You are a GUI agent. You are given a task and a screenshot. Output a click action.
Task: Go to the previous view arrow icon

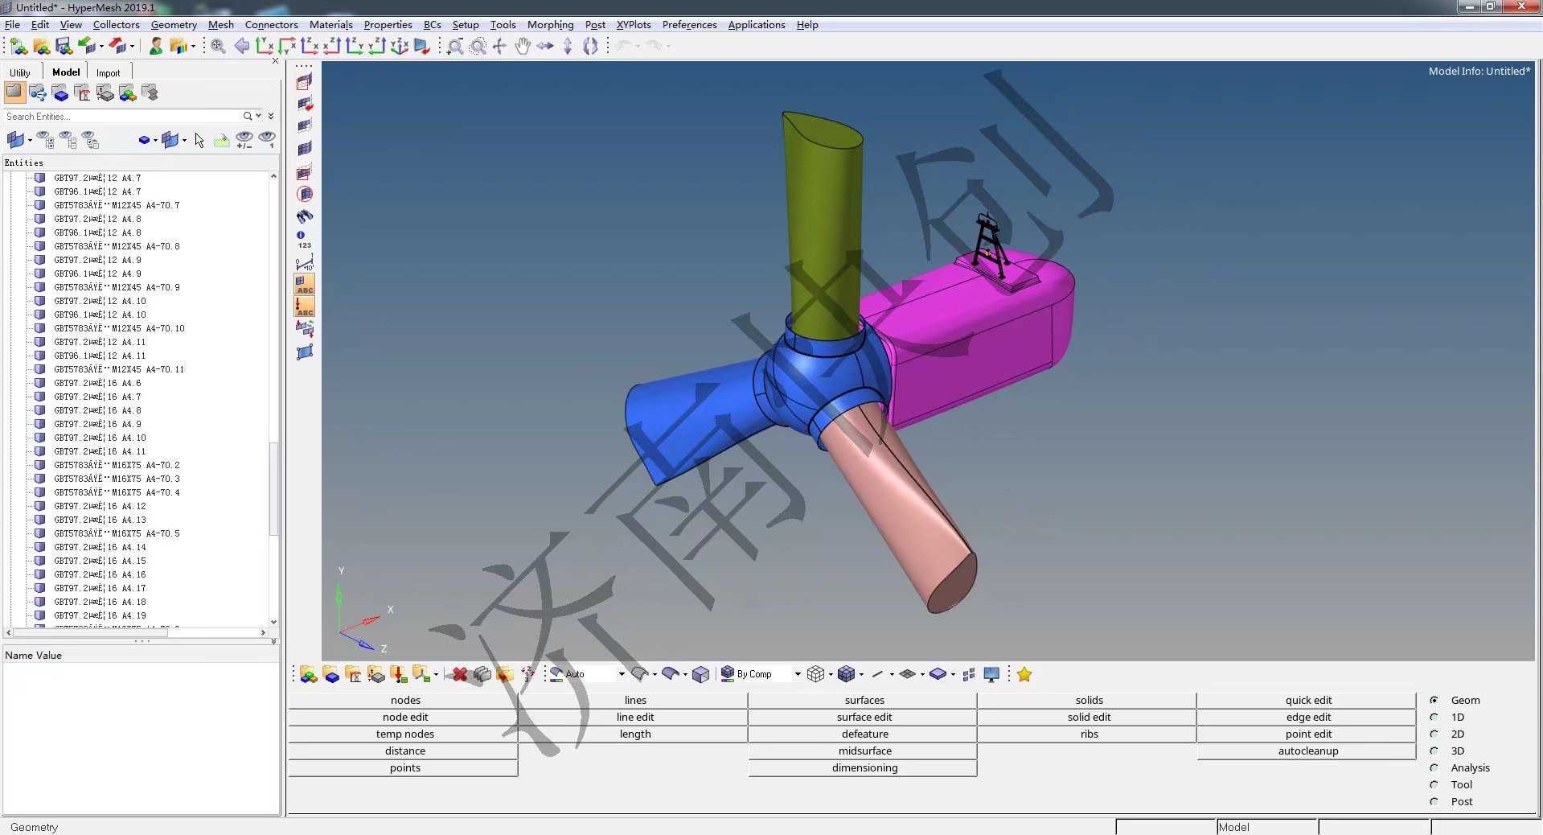[241, 47]
